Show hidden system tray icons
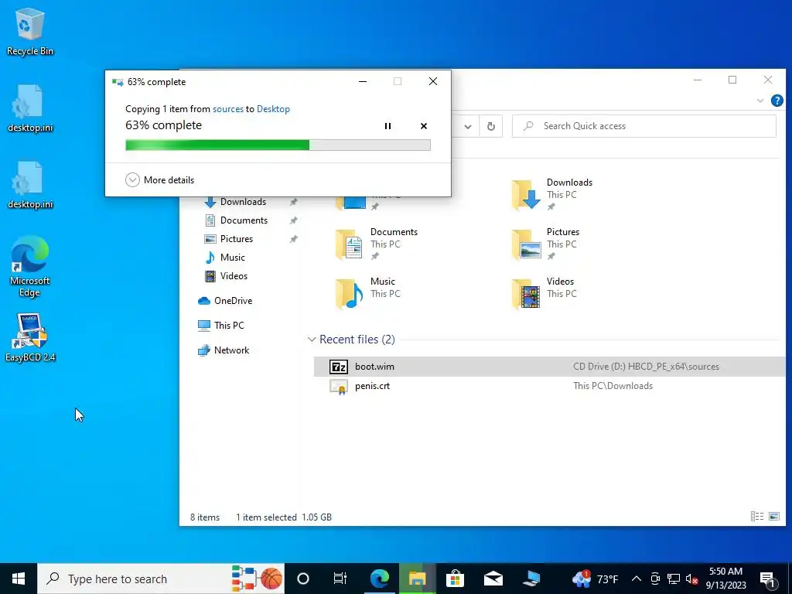The width and height of the screenshot is (792, 594). pos(637,579)
